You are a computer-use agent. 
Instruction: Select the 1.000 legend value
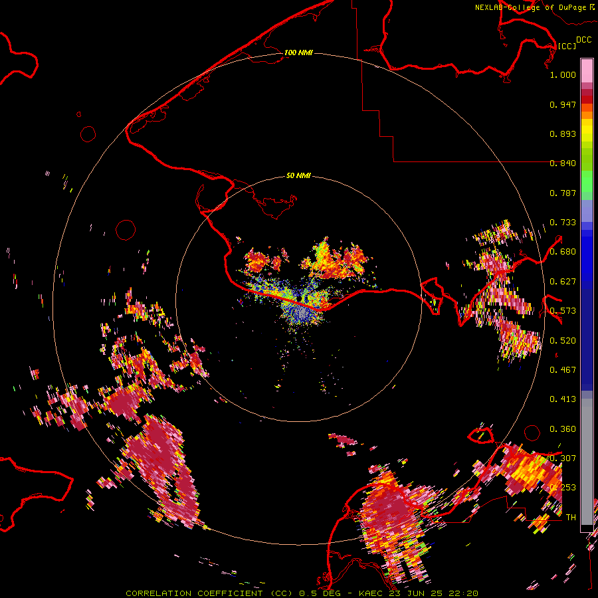coord(563,74)
